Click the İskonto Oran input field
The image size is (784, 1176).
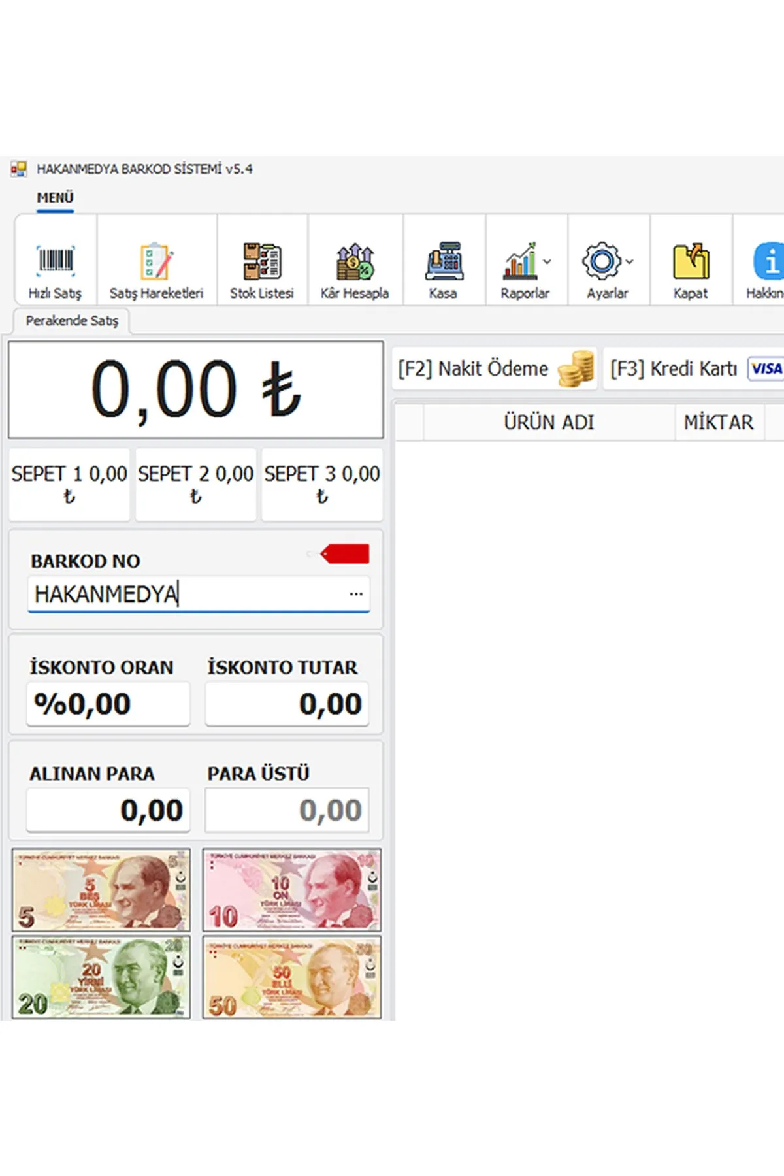click(x=108, y=704)
